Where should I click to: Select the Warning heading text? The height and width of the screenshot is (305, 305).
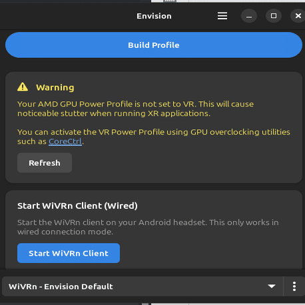pos(55,87)
